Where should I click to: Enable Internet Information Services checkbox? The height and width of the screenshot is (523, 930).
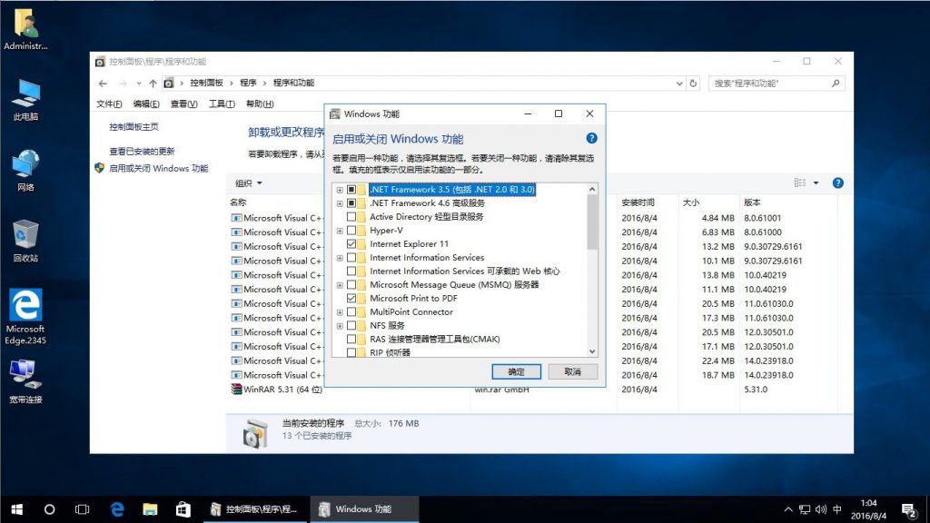[x=351, y=258]
